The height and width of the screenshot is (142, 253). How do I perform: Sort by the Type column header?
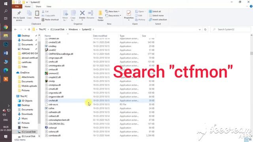(122, 36)
